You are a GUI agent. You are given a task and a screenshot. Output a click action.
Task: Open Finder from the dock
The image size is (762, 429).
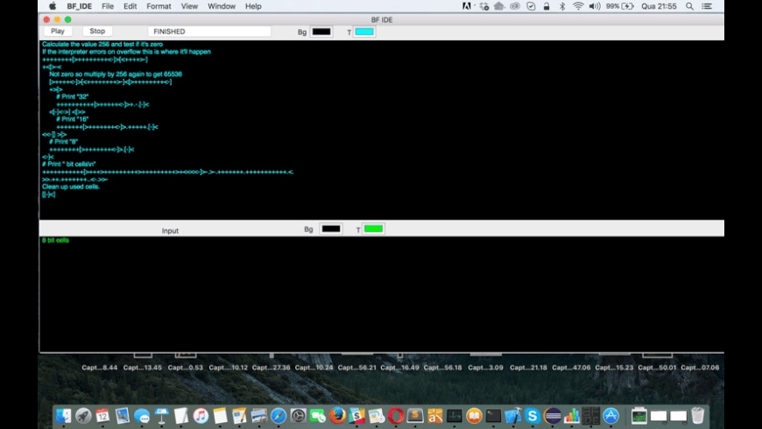[x=64, y=416]
